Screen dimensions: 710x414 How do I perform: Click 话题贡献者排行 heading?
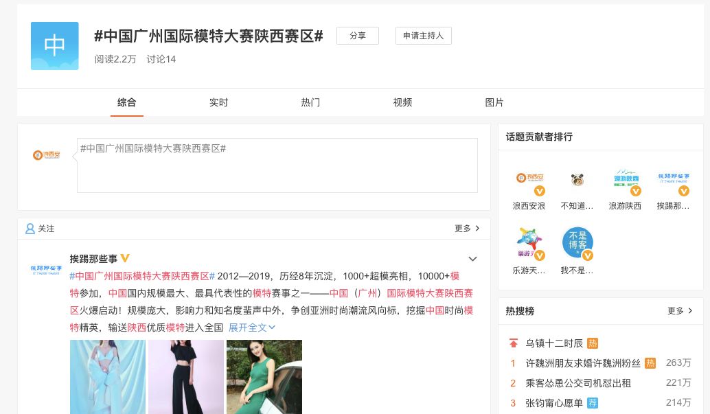coord(539,137)
